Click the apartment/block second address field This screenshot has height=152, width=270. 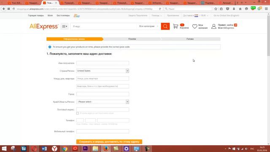103,86
